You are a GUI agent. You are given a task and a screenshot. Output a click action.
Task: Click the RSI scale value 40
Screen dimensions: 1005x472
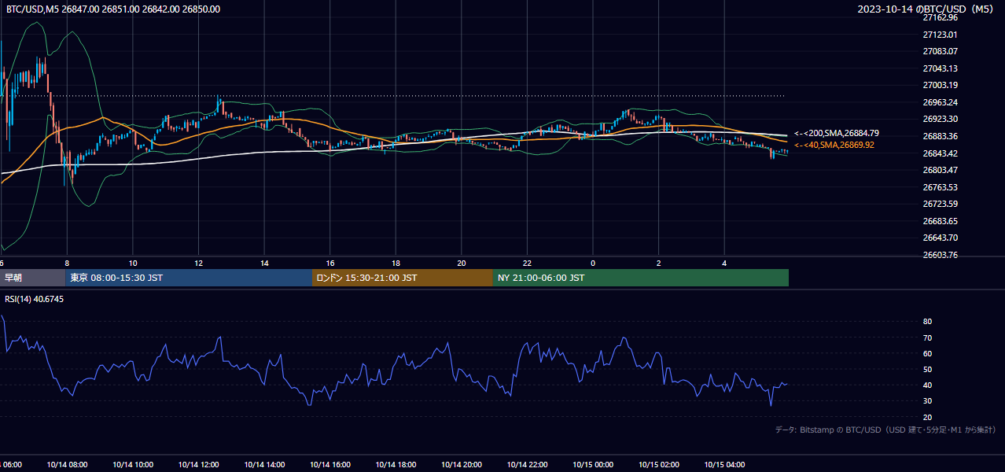pyautogui.click(x=928, y=385)
